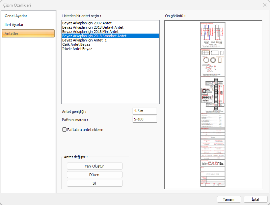Open the Genel Ayarlar section
This screenshot has height=205, width=270.
[x=16, y=16]
